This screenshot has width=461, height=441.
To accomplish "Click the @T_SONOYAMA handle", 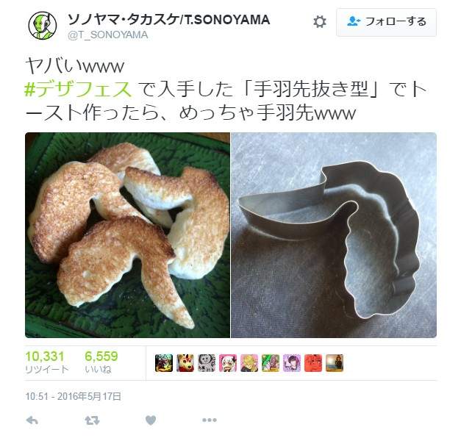I will pos(107,35).
